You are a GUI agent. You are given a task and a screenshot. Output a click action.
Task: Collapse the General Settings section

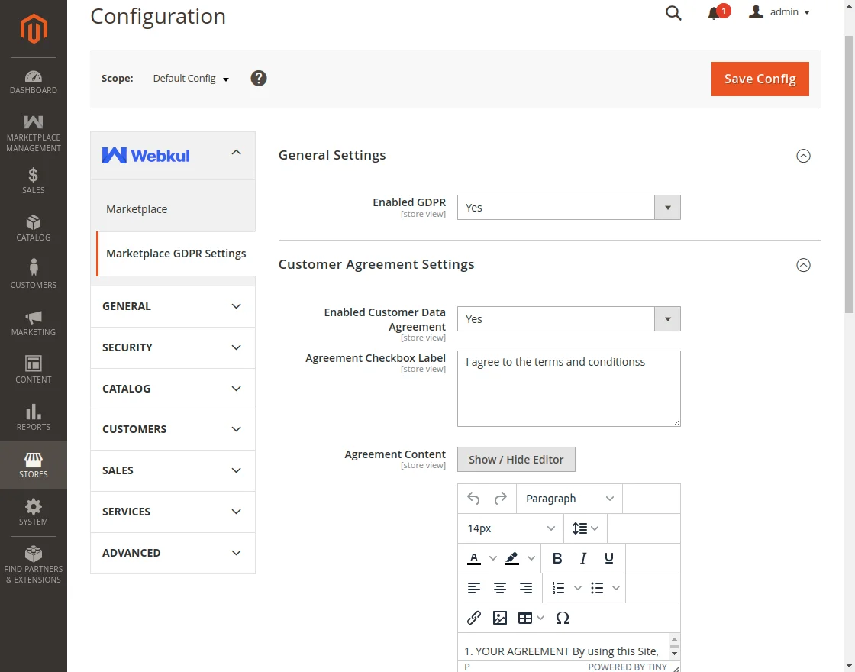coord(803,156)
